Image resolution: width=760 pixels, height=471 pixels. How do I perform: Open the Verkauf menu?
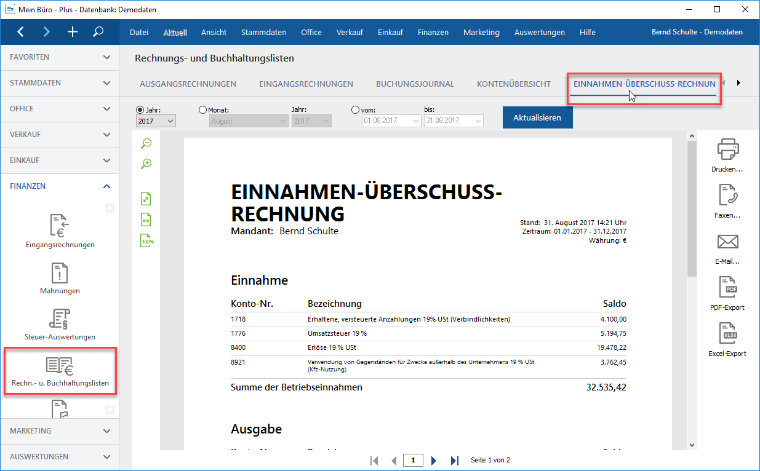pos(350,32)
